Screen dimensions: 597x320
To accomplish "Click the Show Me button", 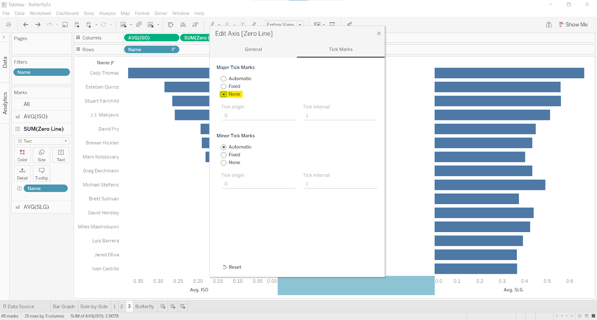I will point(573,25).
